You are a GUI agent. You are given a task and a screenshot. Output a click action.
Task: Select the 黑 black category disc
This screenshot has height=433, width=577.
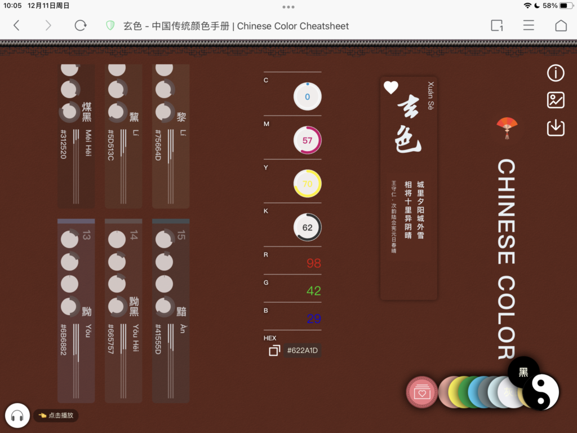pos(523,372)
